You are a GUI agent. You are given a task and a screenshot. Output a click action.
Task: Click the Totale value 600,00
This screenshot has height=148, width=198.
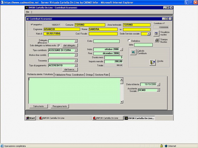pos(114,65)
